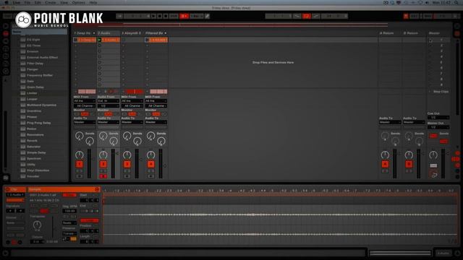Select Reverb in device browser
The image size is (463, 260).
point(32,141)
